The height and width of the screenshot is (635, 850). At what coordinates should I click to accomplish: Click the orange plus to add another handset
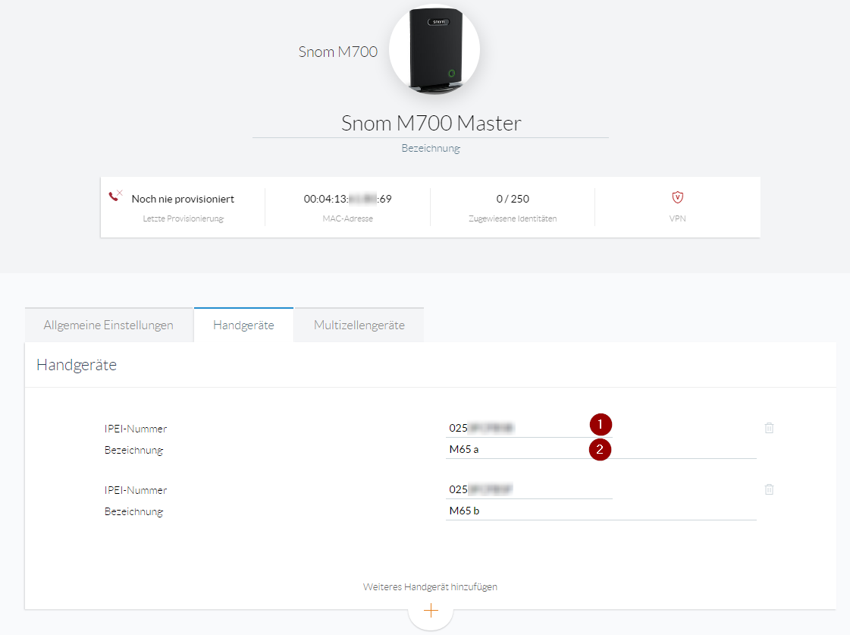pyautogui.click(x=431, y=611)
